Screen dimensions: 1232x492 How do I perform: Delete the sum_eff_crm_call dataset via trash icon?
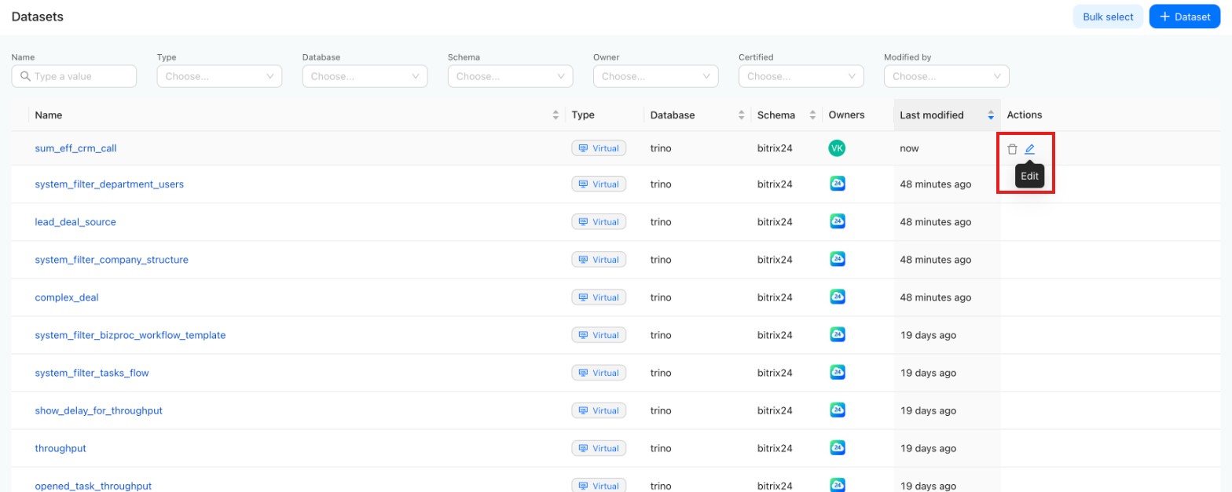coord(1012,149)
